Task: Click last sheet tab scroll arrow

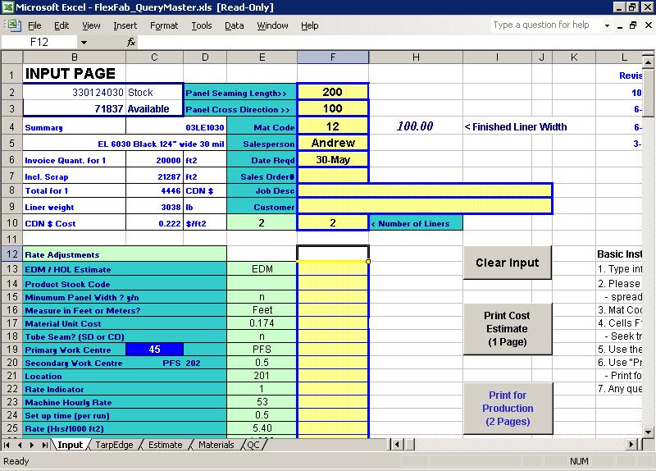Action: point(44,445)
